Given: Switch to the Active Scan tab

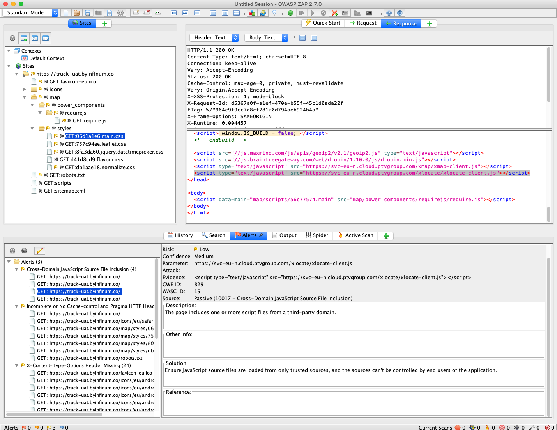Looking at the screenshot, I should tap(355, 235).
